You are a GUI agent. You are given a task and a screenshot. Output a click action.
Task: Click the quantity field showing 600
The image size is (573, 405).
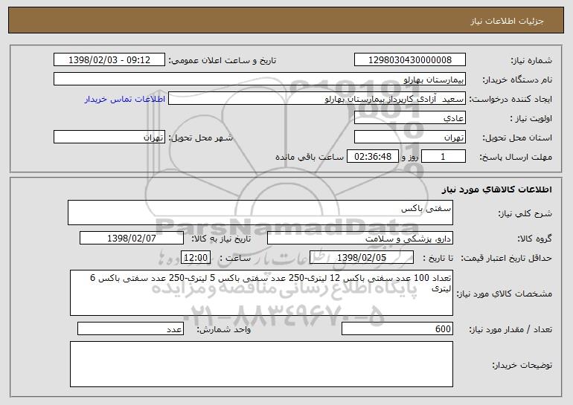[x=397, y=328]
